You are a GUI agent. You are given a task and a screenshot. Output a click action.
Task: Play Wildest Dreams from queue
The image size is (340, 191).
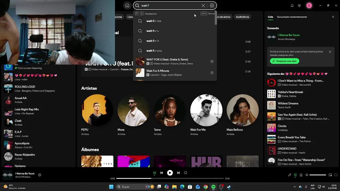click(301, 105)
